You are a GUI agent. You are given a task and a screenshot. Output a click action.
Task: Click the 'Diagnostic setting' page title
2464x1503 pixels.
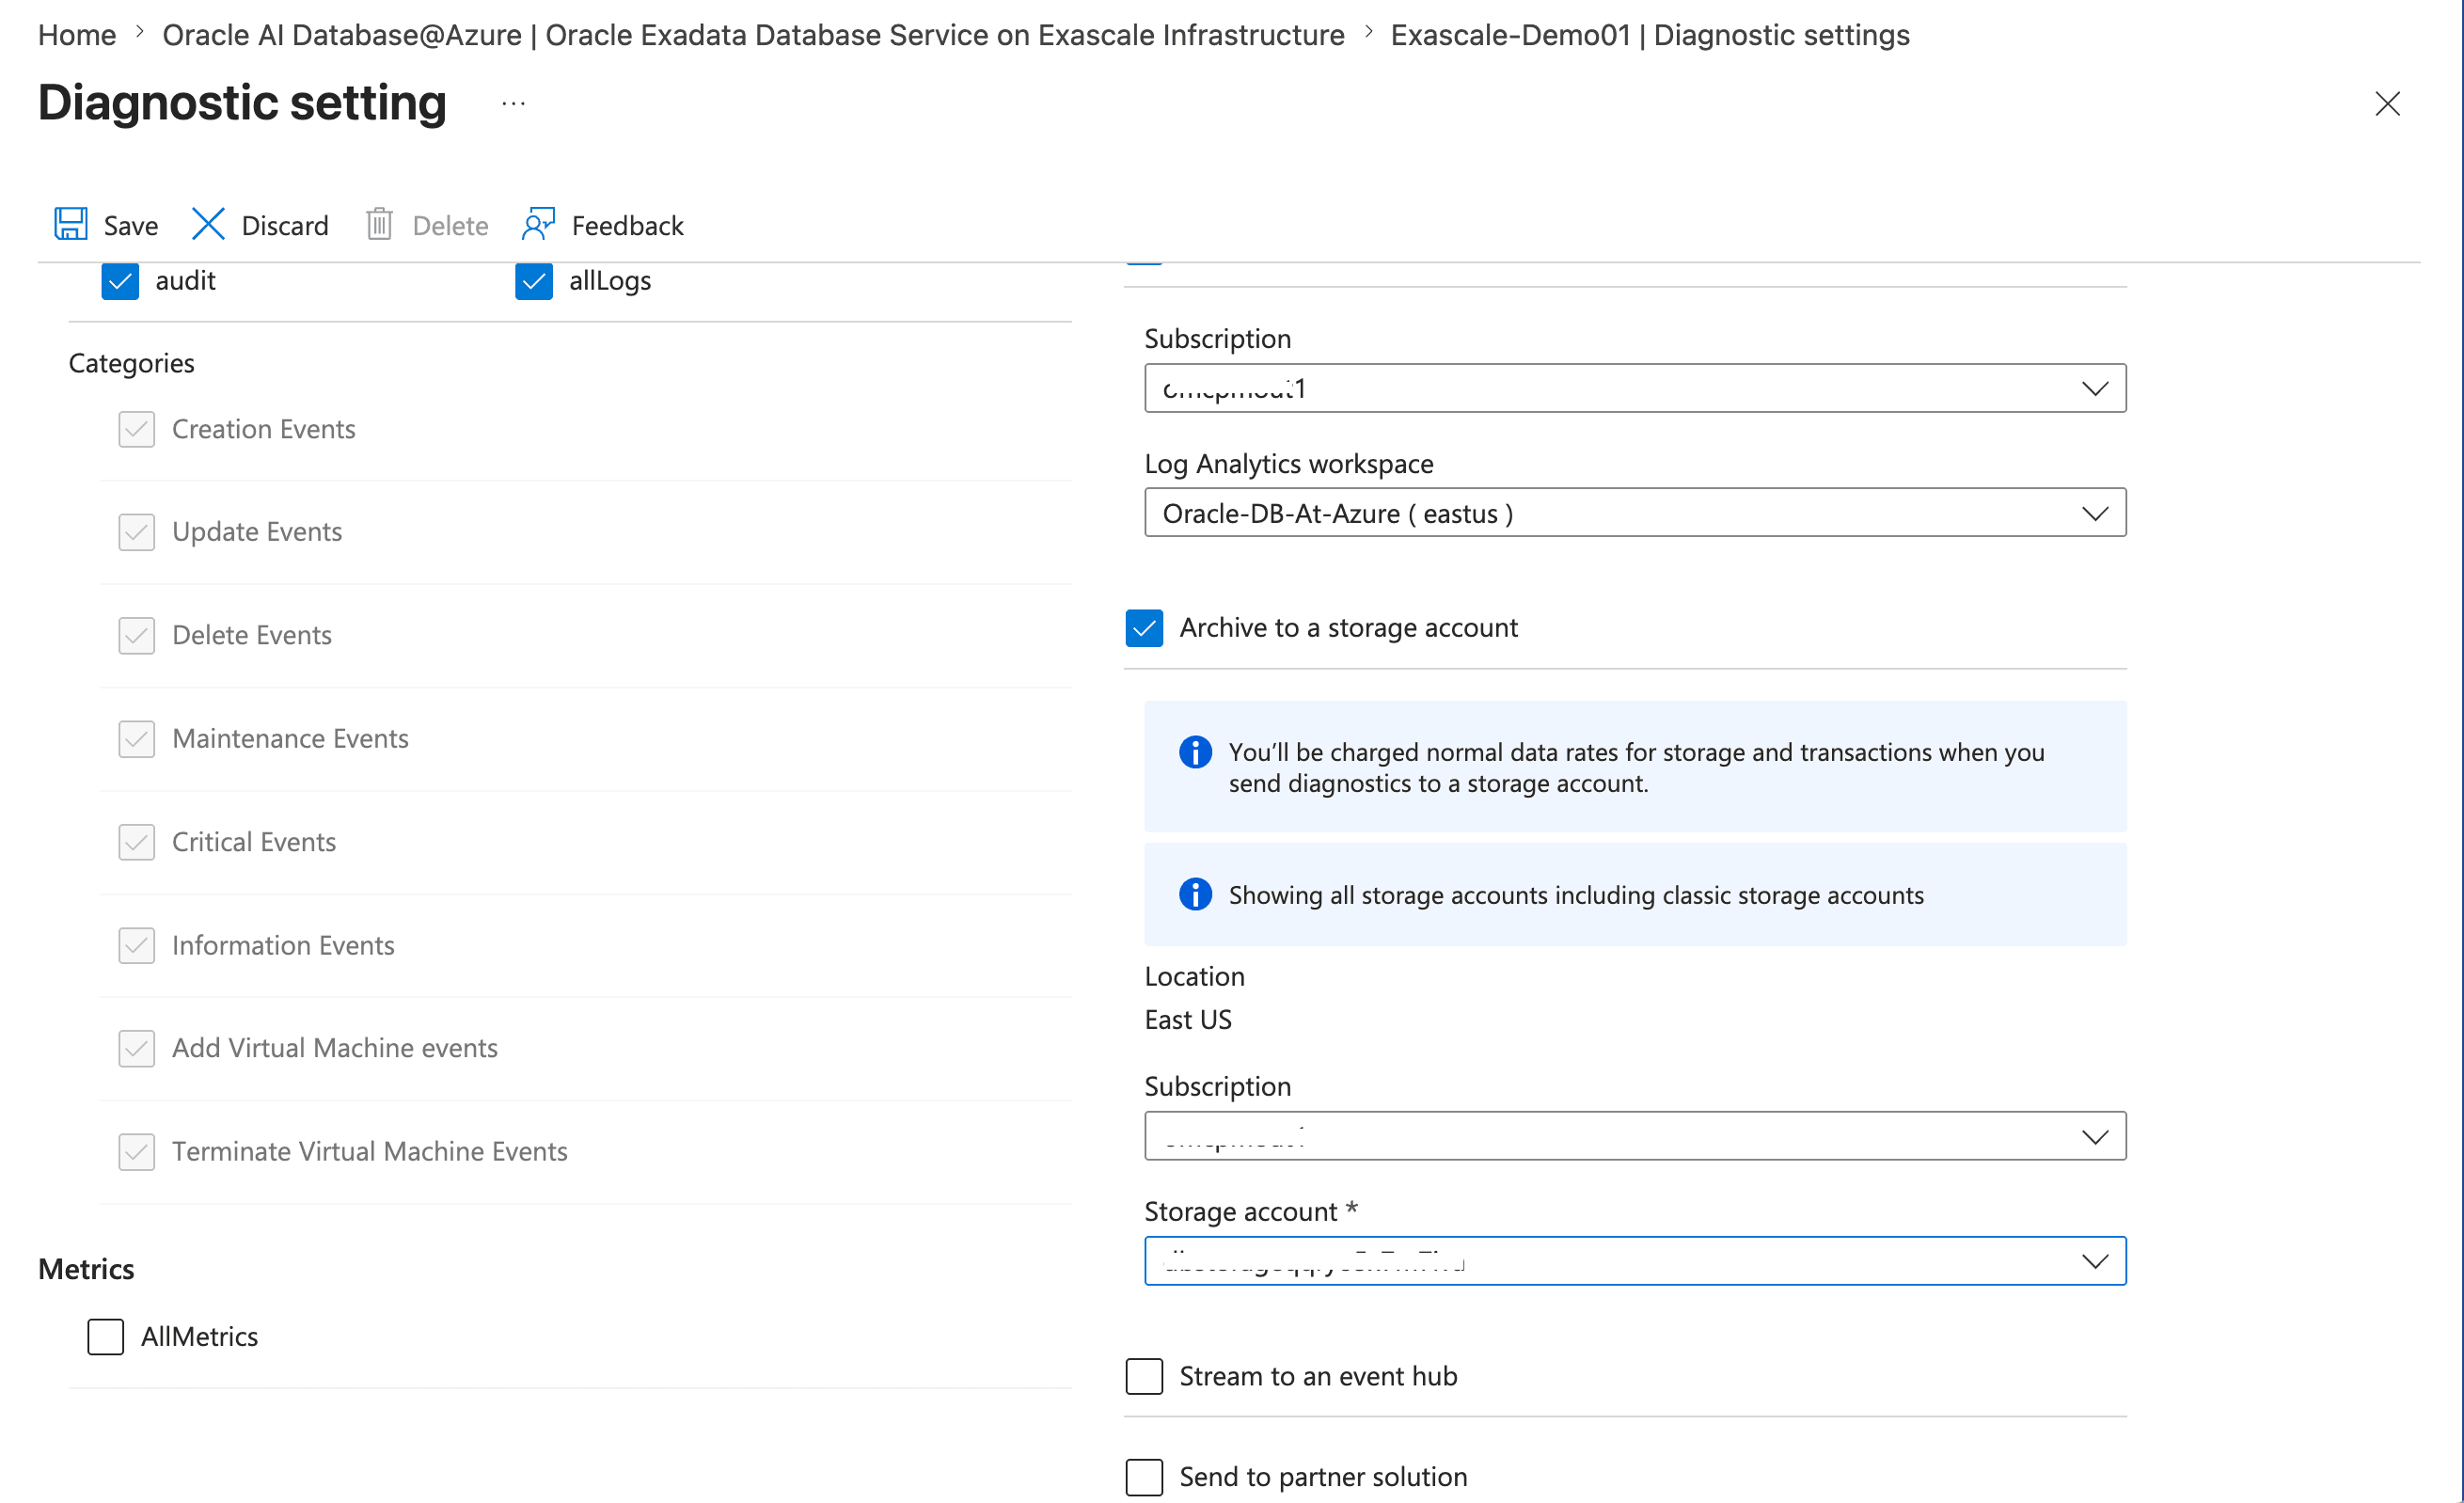[242, 103]
